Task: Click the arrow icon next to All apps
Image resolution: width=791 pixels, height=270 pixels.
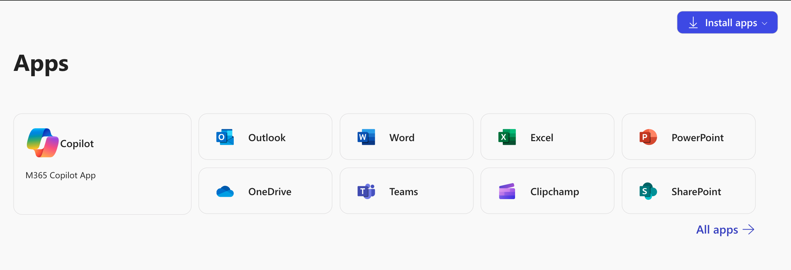Action: pyautogui.click(x=748, y=230)
